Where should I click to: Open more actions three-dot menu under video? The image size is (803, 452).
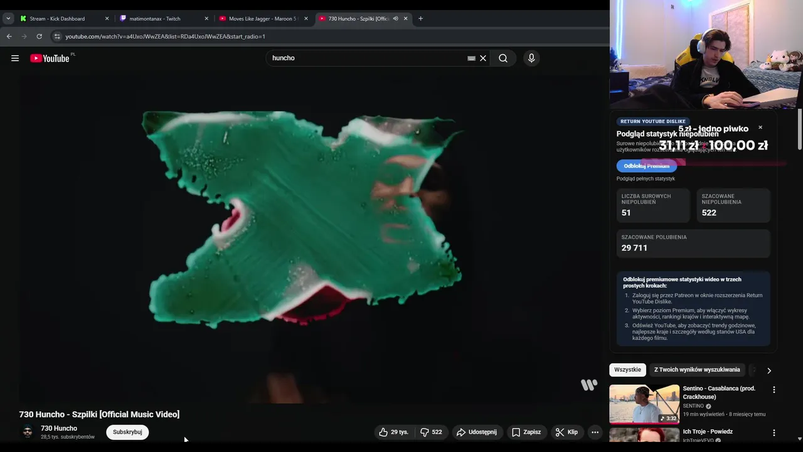(x=595, y=432)
